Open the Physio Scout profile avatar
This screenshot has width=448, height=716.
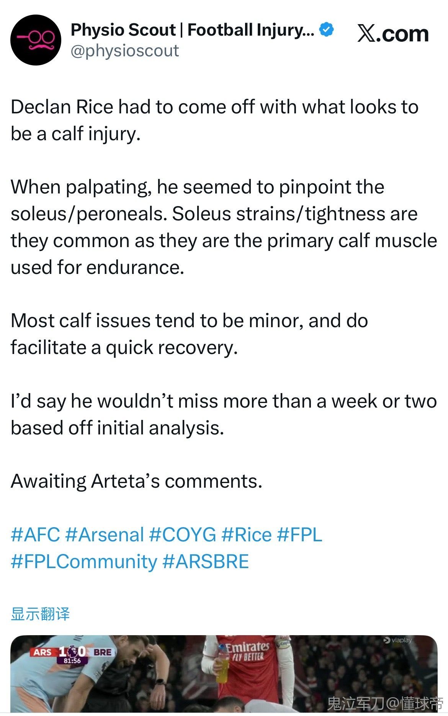(36, 40)
